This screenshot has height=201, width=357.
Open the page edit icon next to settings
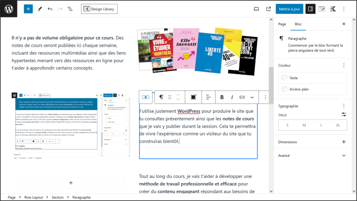pyautogui.click(x=322, y=9)
